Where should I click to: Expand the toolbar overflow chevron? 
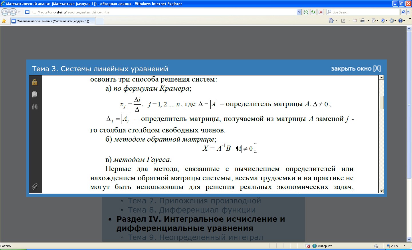[409, 19]
